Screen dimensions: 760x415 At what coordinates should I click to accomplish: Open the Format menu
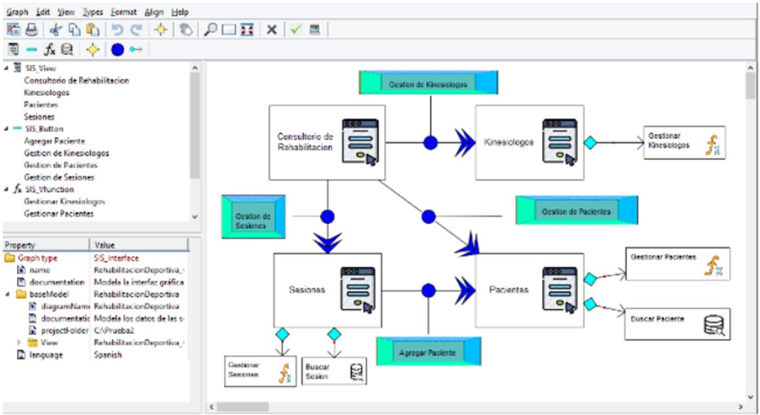pyautogui.click(x=124, y=11)
